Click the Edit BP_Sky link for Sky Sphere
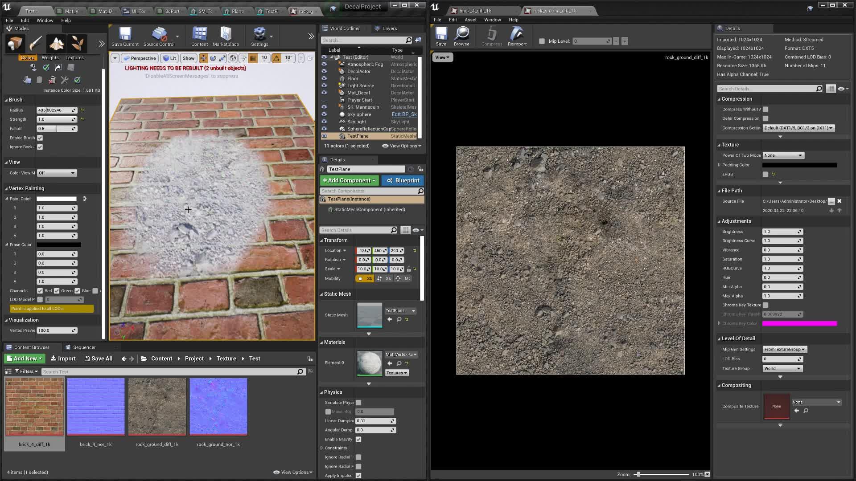Image resolution: width=856 pixels, height=481 pixels. point(403,114)
